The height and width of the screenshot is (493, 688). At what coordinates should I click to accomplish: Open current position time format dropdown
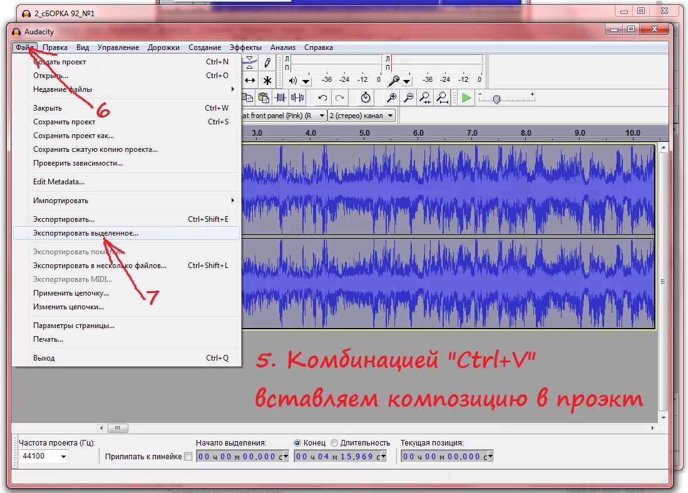coord(491,457)
